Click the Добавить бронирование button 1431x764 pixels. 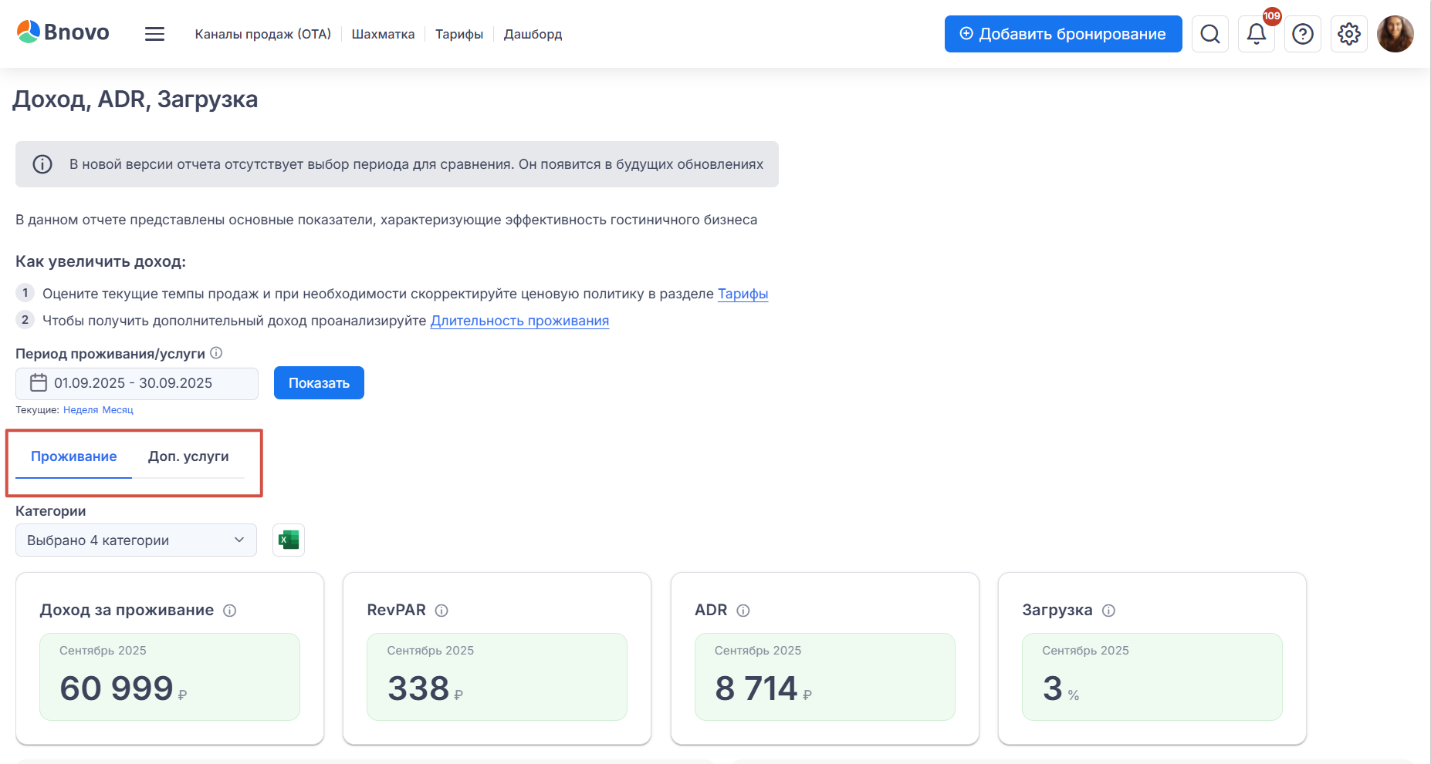coord(1063,34)
